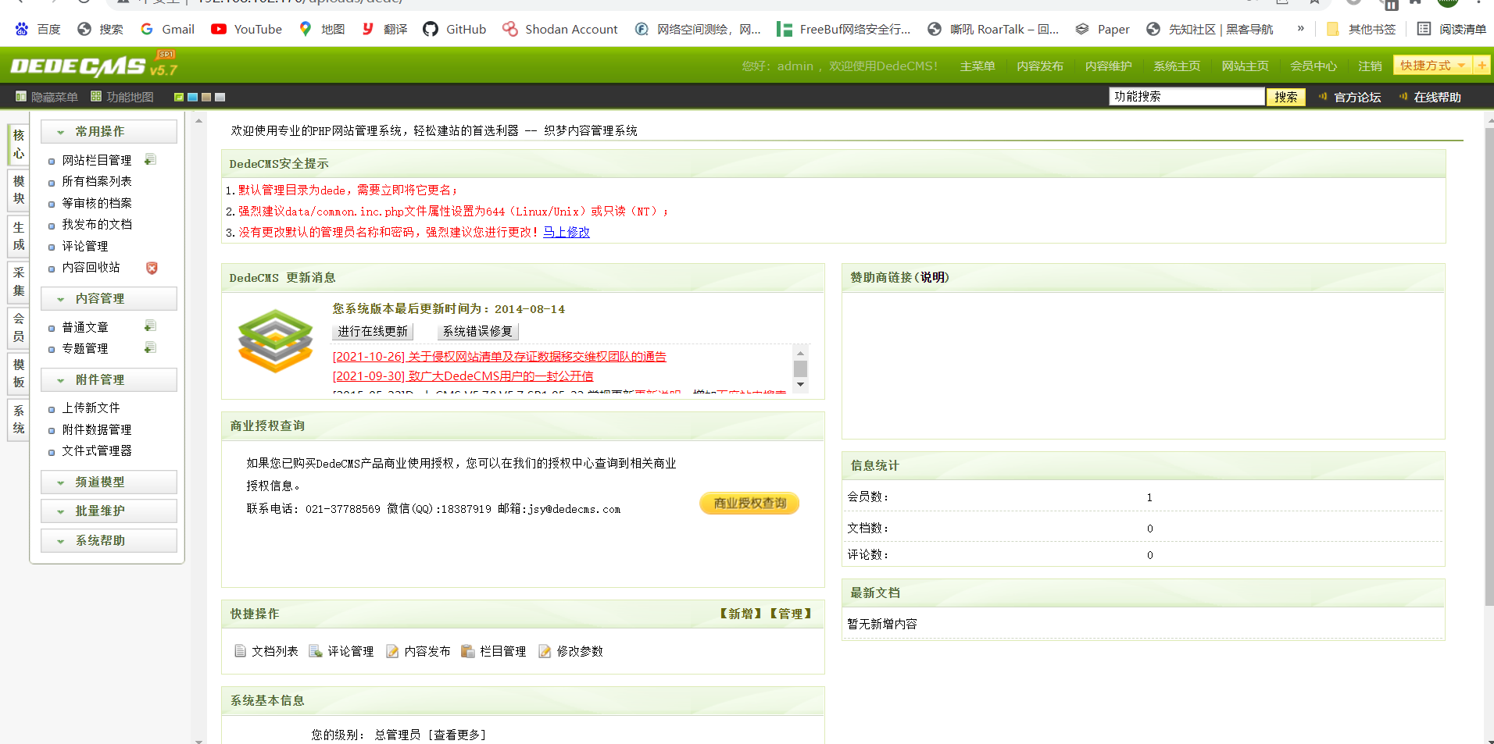Screen dimensions: 1494x744
Task: Expand the 频道模型 section
Action: (109, 482)
